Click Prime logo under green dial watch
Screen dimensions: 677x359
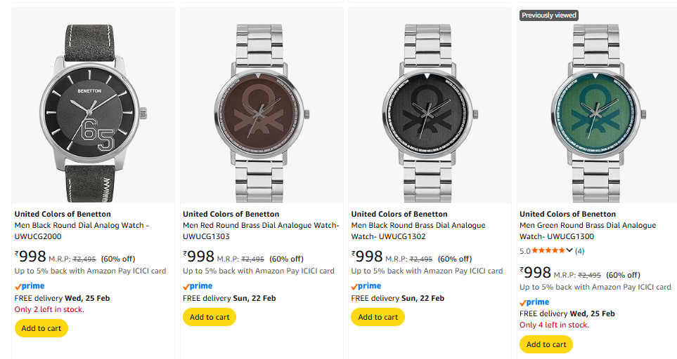coord(534,302)
